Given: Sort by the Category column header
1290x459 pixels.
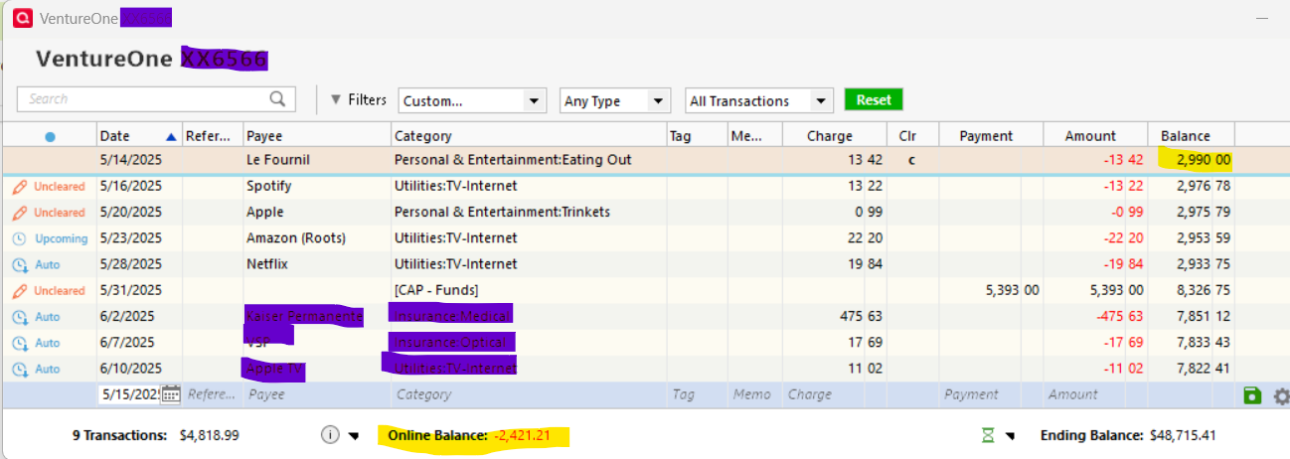Looking at the screenshot, I should (529, 136).
